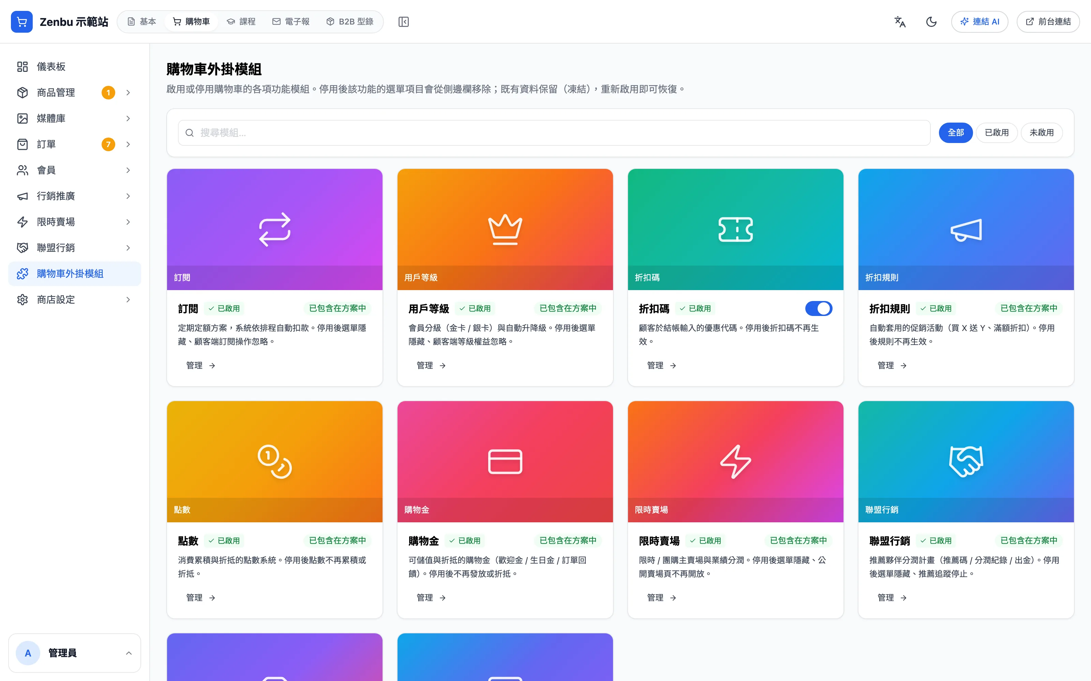The width and height of the screenshot is (1091, 681).
Task: Expand the 商品管理 sidebar chevron
Action: click(x=128, y=92)
